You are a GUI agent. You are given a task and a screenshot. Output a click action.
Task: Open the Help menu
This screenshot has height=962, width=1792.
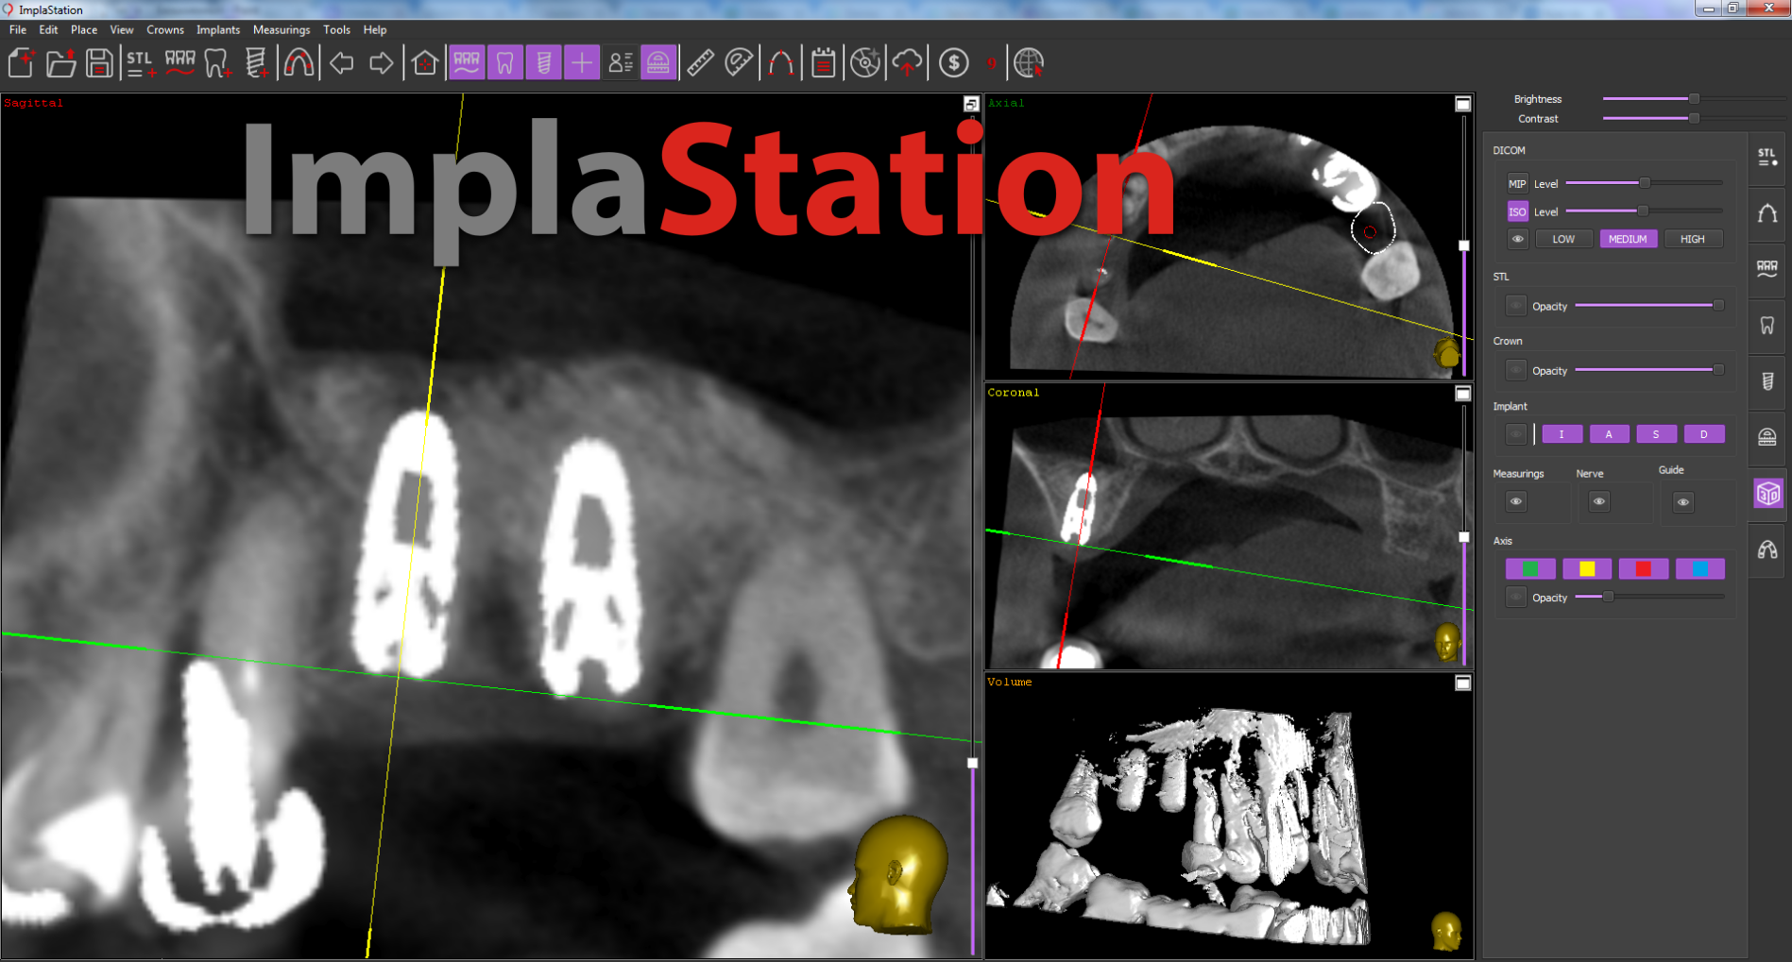click(375, 30)
